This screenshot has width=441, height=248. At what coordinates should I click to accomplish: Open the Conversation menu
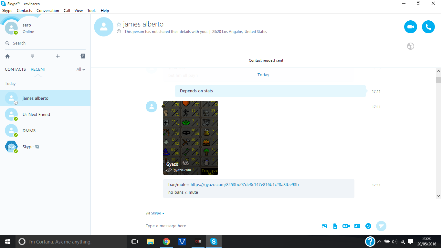point(48,11)
